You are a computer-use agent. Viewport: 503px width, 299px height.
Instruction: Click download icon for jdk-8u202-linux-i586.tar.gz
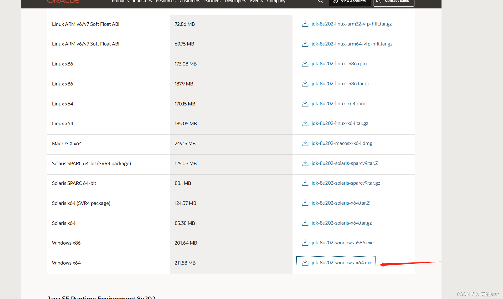pyautogui.click(x=305, y=83)
